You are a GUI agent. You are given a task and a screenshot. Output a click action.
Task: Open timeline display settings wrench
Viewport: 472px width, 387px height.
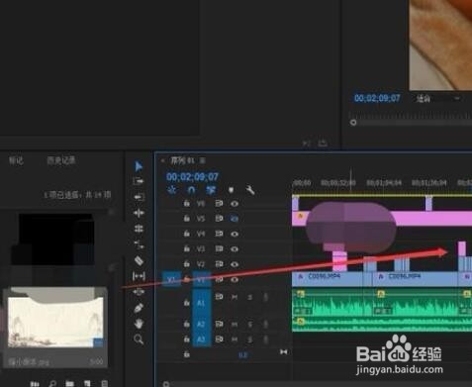[250, 190]
